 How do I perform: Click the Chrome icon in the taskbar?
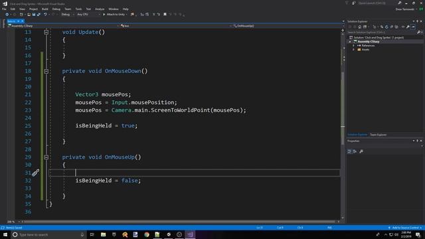pos(147,234)
